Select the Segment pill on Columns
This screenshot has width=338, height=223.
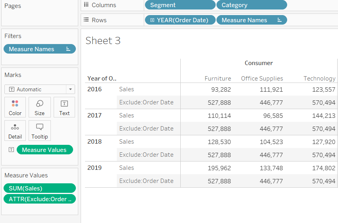click(180, 5)
